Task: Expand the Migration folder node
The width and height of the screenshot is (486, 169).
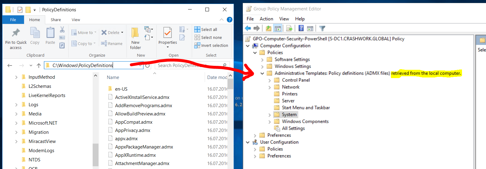Action: (x=16, y=132)
